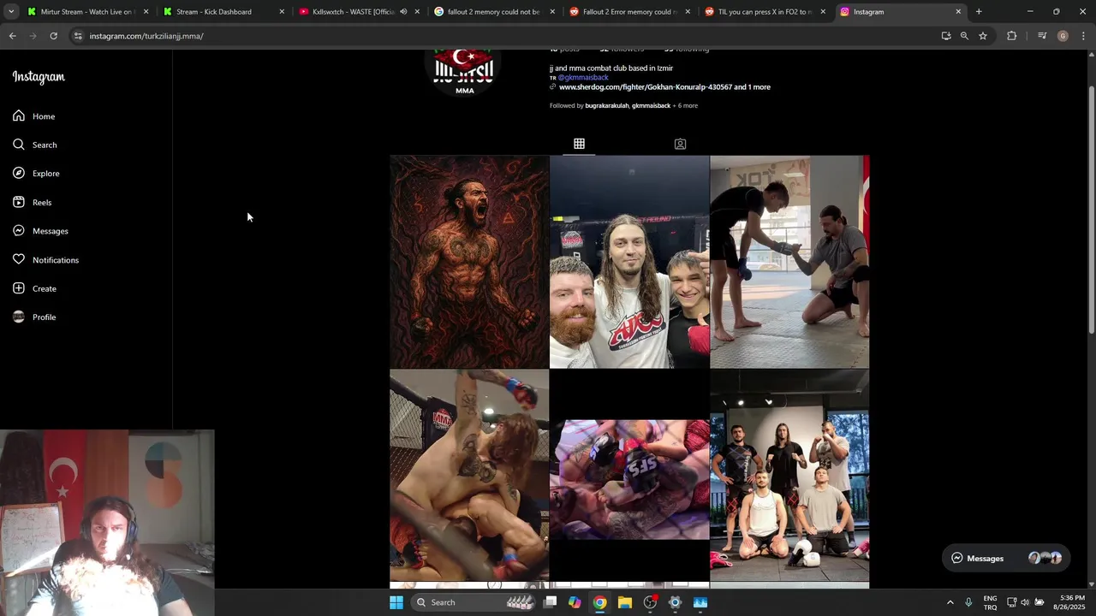Open the Settings gear taskbar app
The width and height of the screenshot is (1096, 616).
[675, 602]
